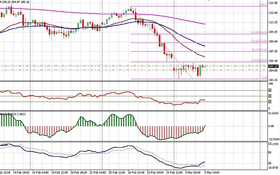280x175 pixels.
Task: Click the bottom oscillator scale value 69.1193
Action: (x=274, y=144)
